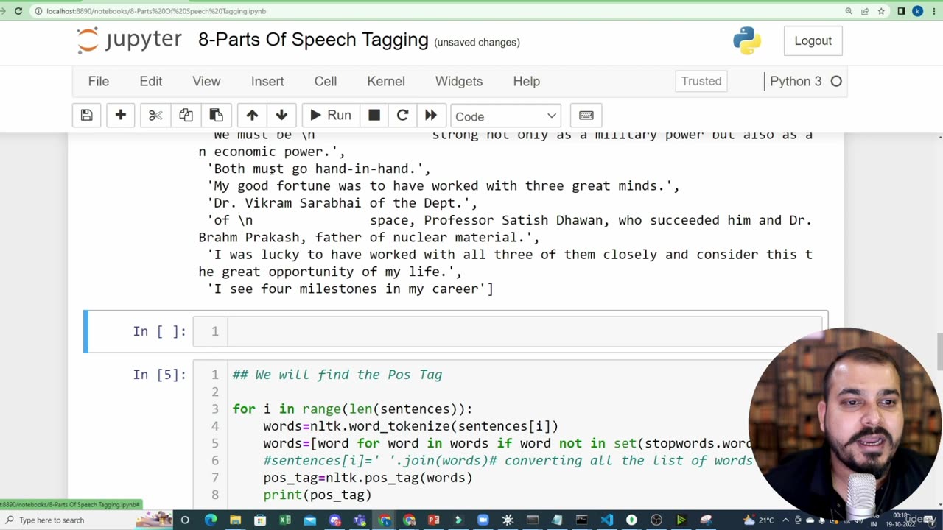
Task: Reload the page in browser
Action: click(18, 11)
